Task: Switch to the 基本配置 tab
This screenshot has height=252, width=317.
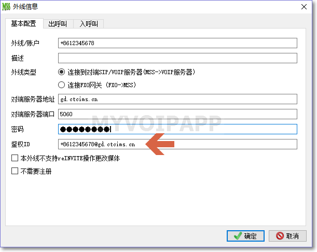Action: pyautogui.click(x=24, y=24)
